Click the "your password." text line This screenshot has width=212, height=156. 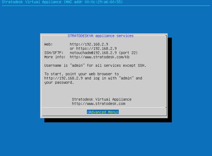pos(59,82)
